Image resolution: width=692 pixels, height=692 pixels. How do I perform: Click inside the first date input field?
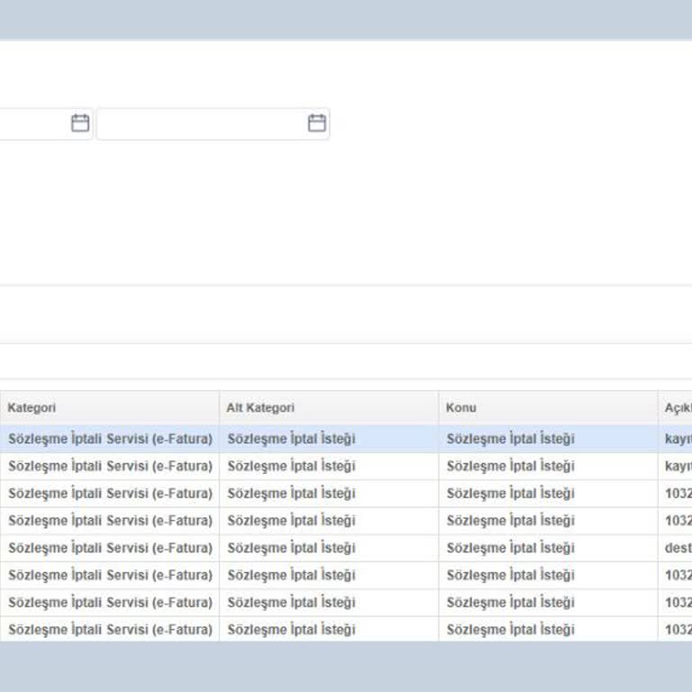tap(32, 123)
